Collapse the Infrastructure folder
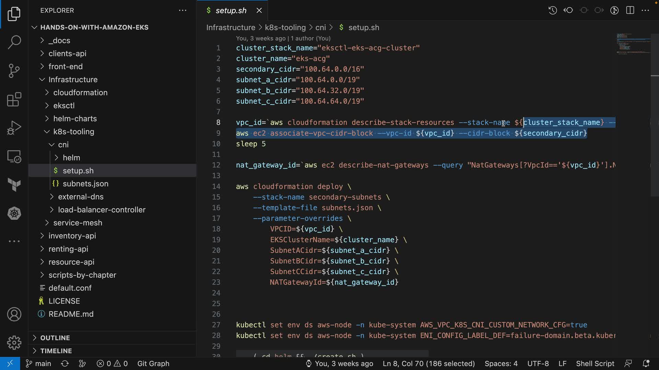The width and height of the screenshot is (659, 370). (73, 79)
